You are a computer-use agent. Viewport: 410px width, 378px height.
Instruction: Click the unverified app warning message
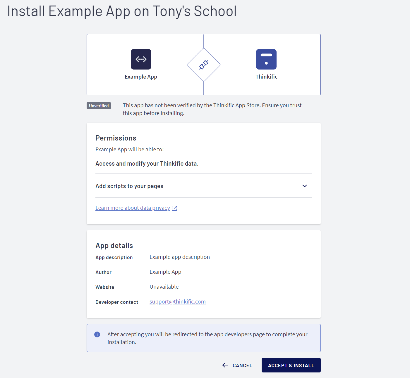[212, 109]
